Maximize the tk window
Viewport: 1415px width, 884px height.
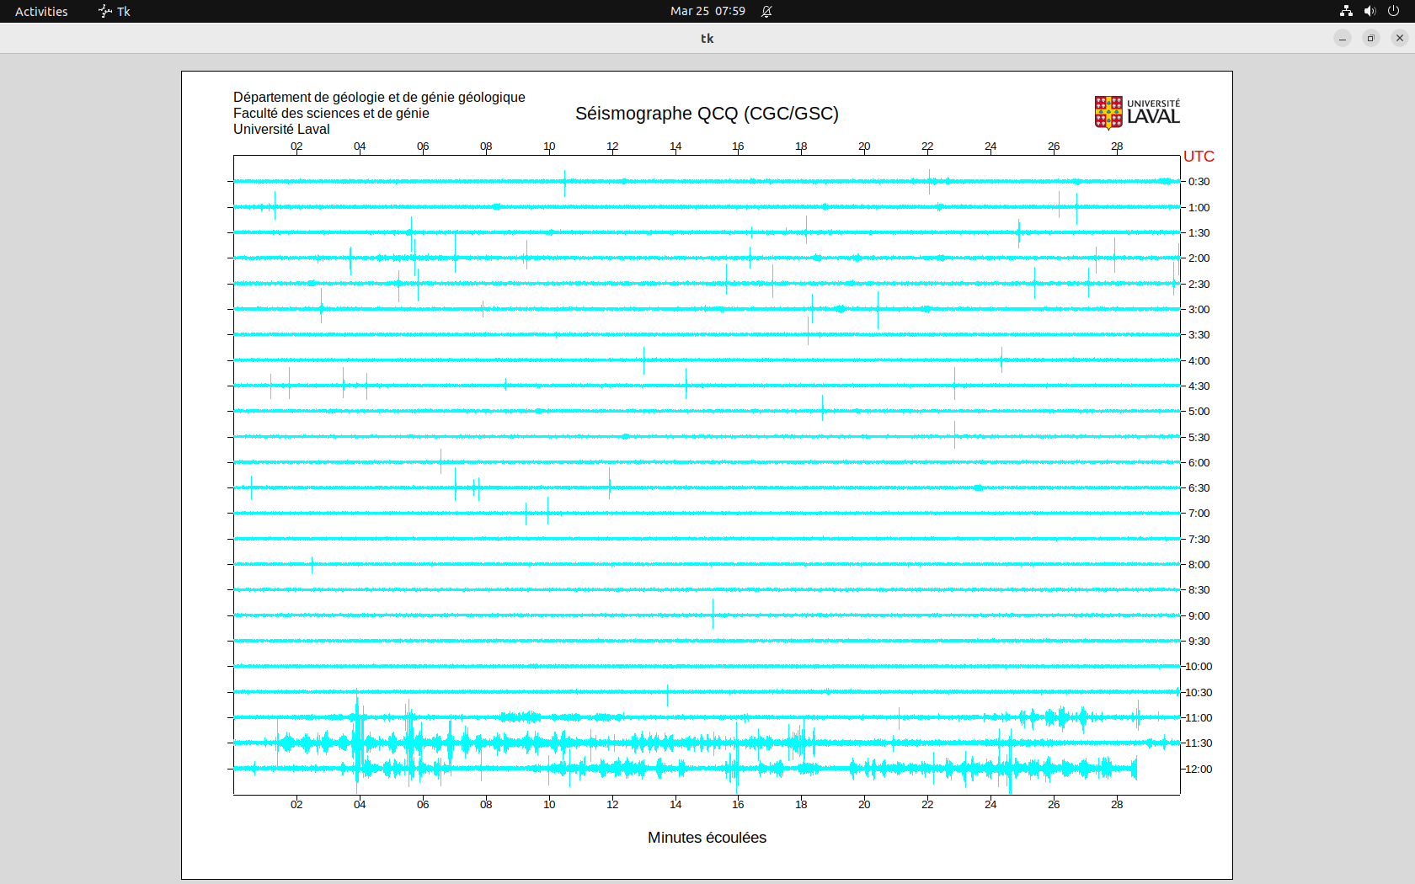click(x=1371, y=38)
